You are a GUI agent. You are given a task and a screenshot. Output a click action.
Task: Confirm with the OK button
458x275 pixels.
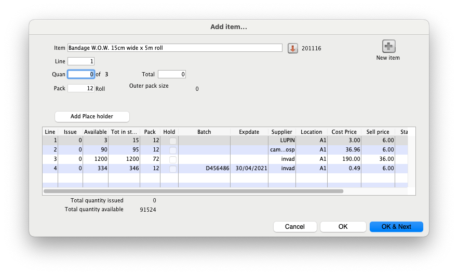tap(343, 227)
